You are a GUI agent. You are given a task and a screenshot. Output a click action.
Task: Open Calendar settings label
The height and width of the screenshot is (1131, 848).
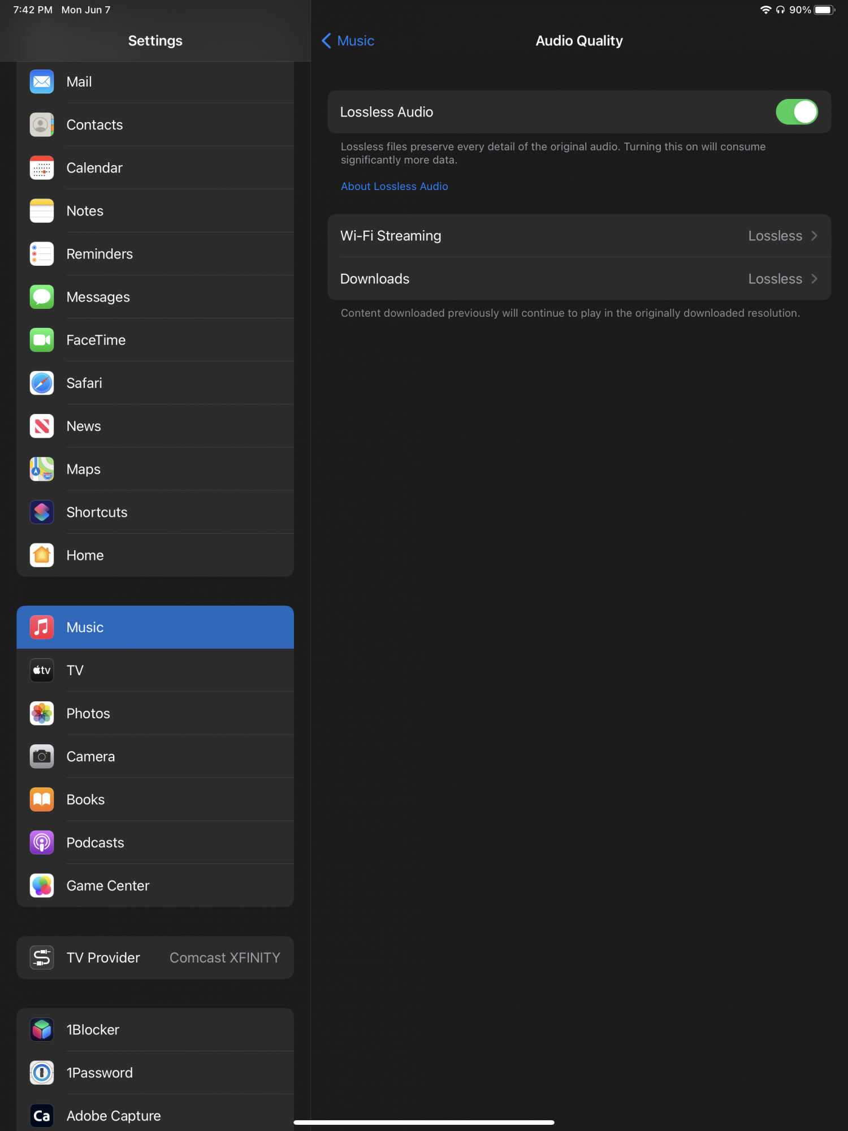(94, 168)
